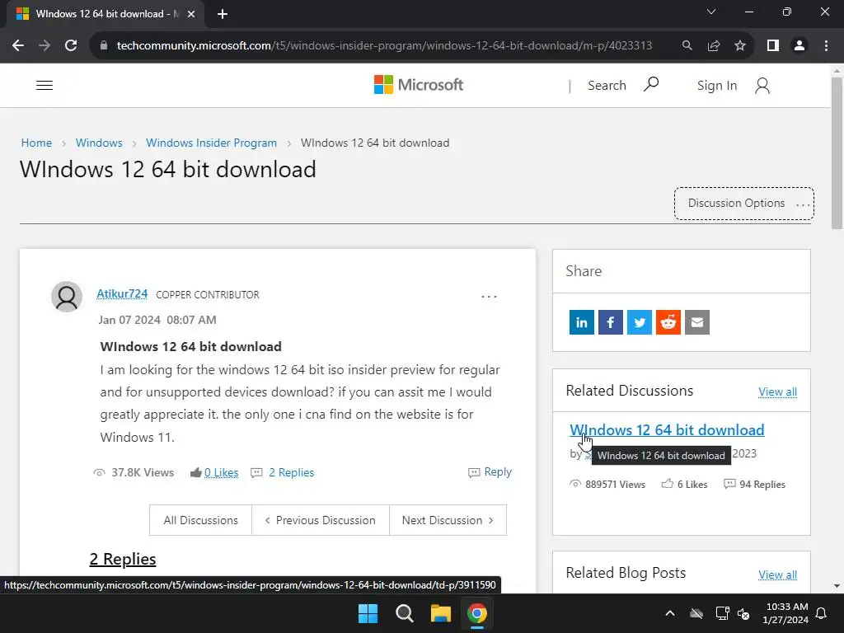Click the Sign In user icon
The image size is (844, 633).
[762, 85]
